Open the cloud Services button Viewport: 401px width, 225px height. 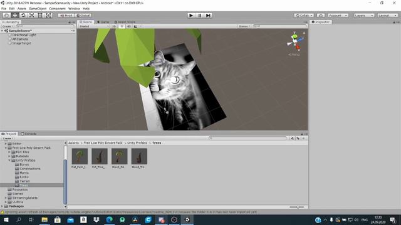321,16
